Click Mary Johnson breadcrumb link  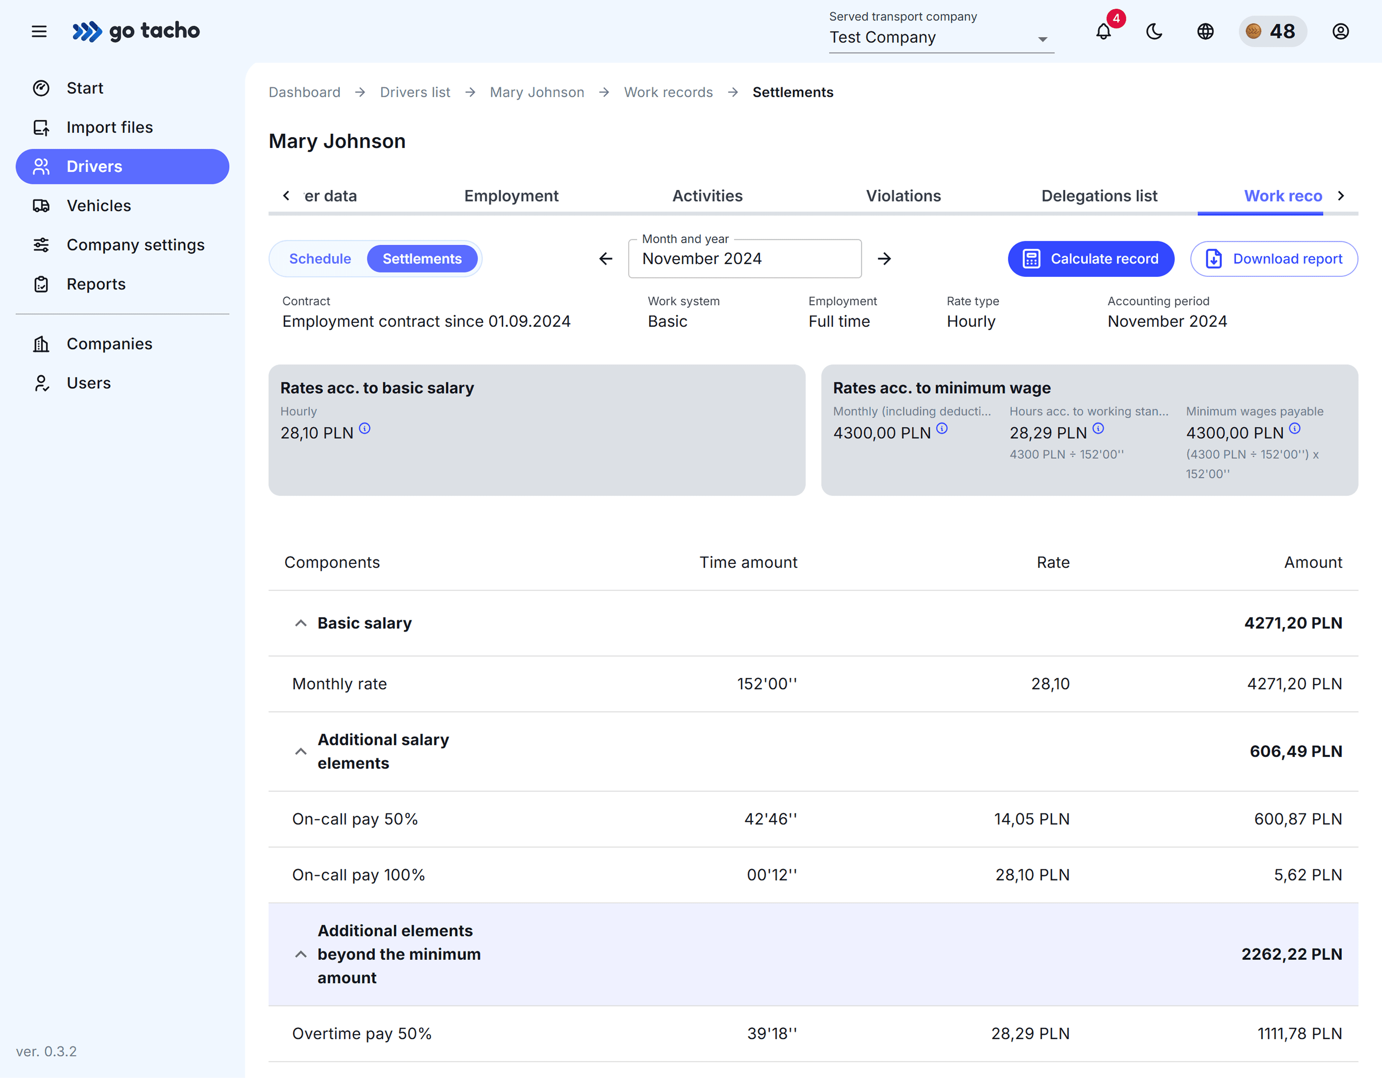537,92
